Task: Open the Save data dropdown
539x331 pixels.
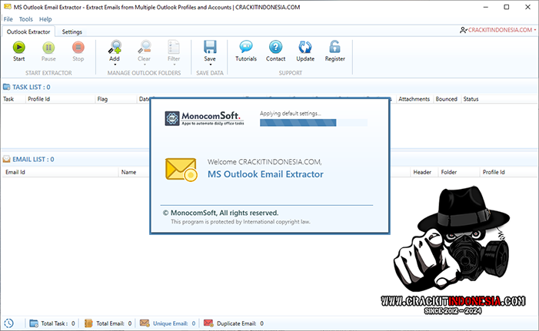Action: [x=210, y=64]
